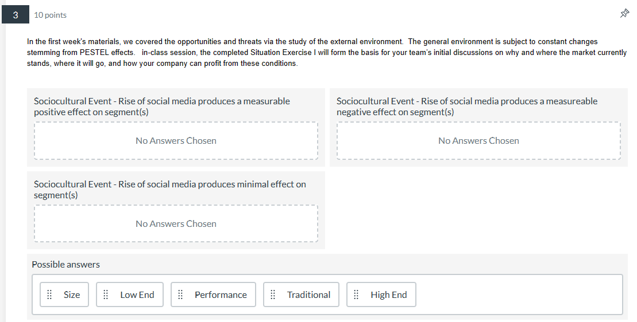Viewport: 637px width, 322px height.
Task: Grab the drag handle on Size answer
Action: tap(49, 294)
